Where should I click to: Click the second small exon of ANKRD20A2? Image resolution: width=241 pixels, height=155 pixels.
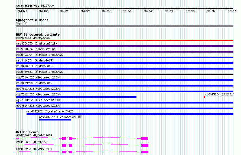pyautogui.click(x=71, y=152)
